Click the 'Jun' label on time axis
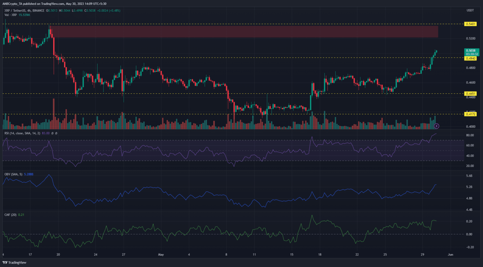Image resolution: width=483 pixels, height=267 pixels. click(x=450, y=254)
